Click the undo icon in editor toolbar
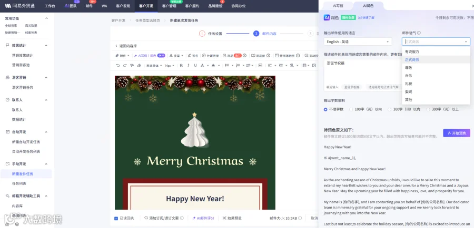The width and height of the screenshot is (474, 228). tap(118, 66)
